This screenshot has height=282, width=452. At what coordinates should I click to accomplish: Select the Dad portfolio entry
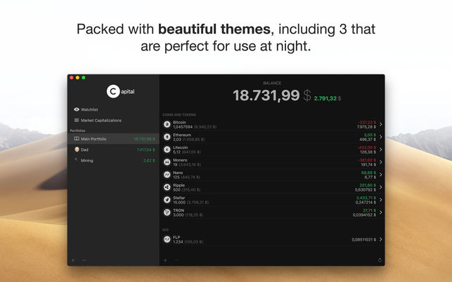113,149
